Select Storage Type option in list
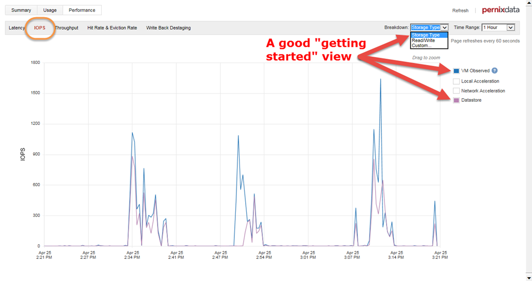532x281 pixels. pos(425,35)
